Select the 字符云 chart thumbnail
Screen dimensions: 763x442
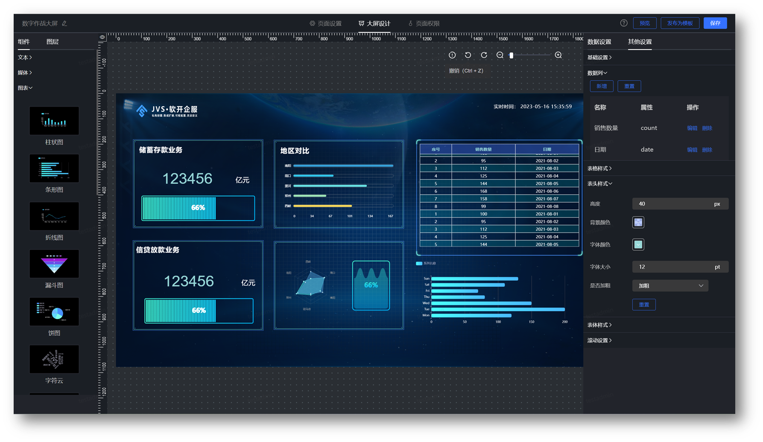54,360
